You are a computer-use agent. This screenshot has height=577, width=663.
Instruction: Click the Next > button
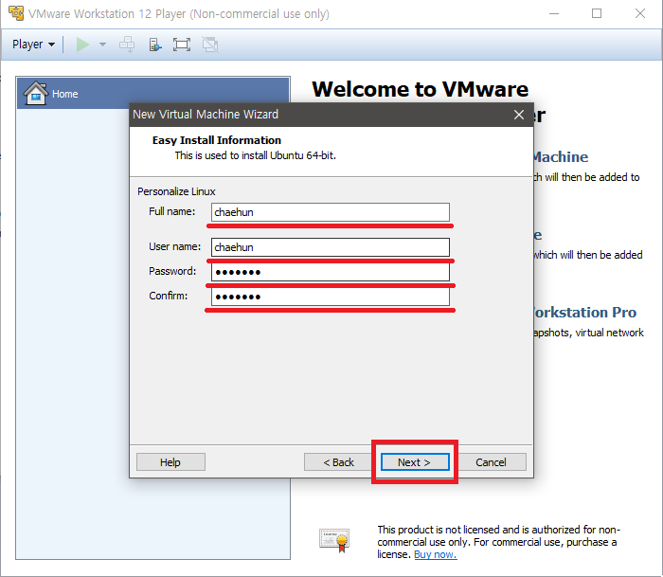tap(415, 462)
